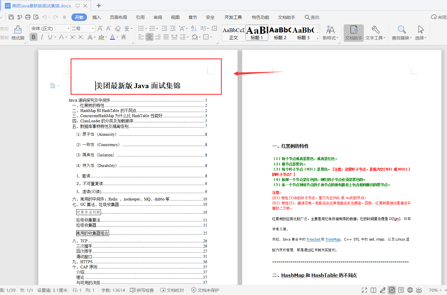Switch to full screen view in status bar
The image size is (447, 295).
click(x=364, y=290)
